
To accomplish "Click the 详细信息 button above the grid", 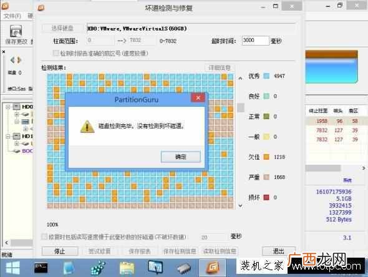I will tap(220, 68).
